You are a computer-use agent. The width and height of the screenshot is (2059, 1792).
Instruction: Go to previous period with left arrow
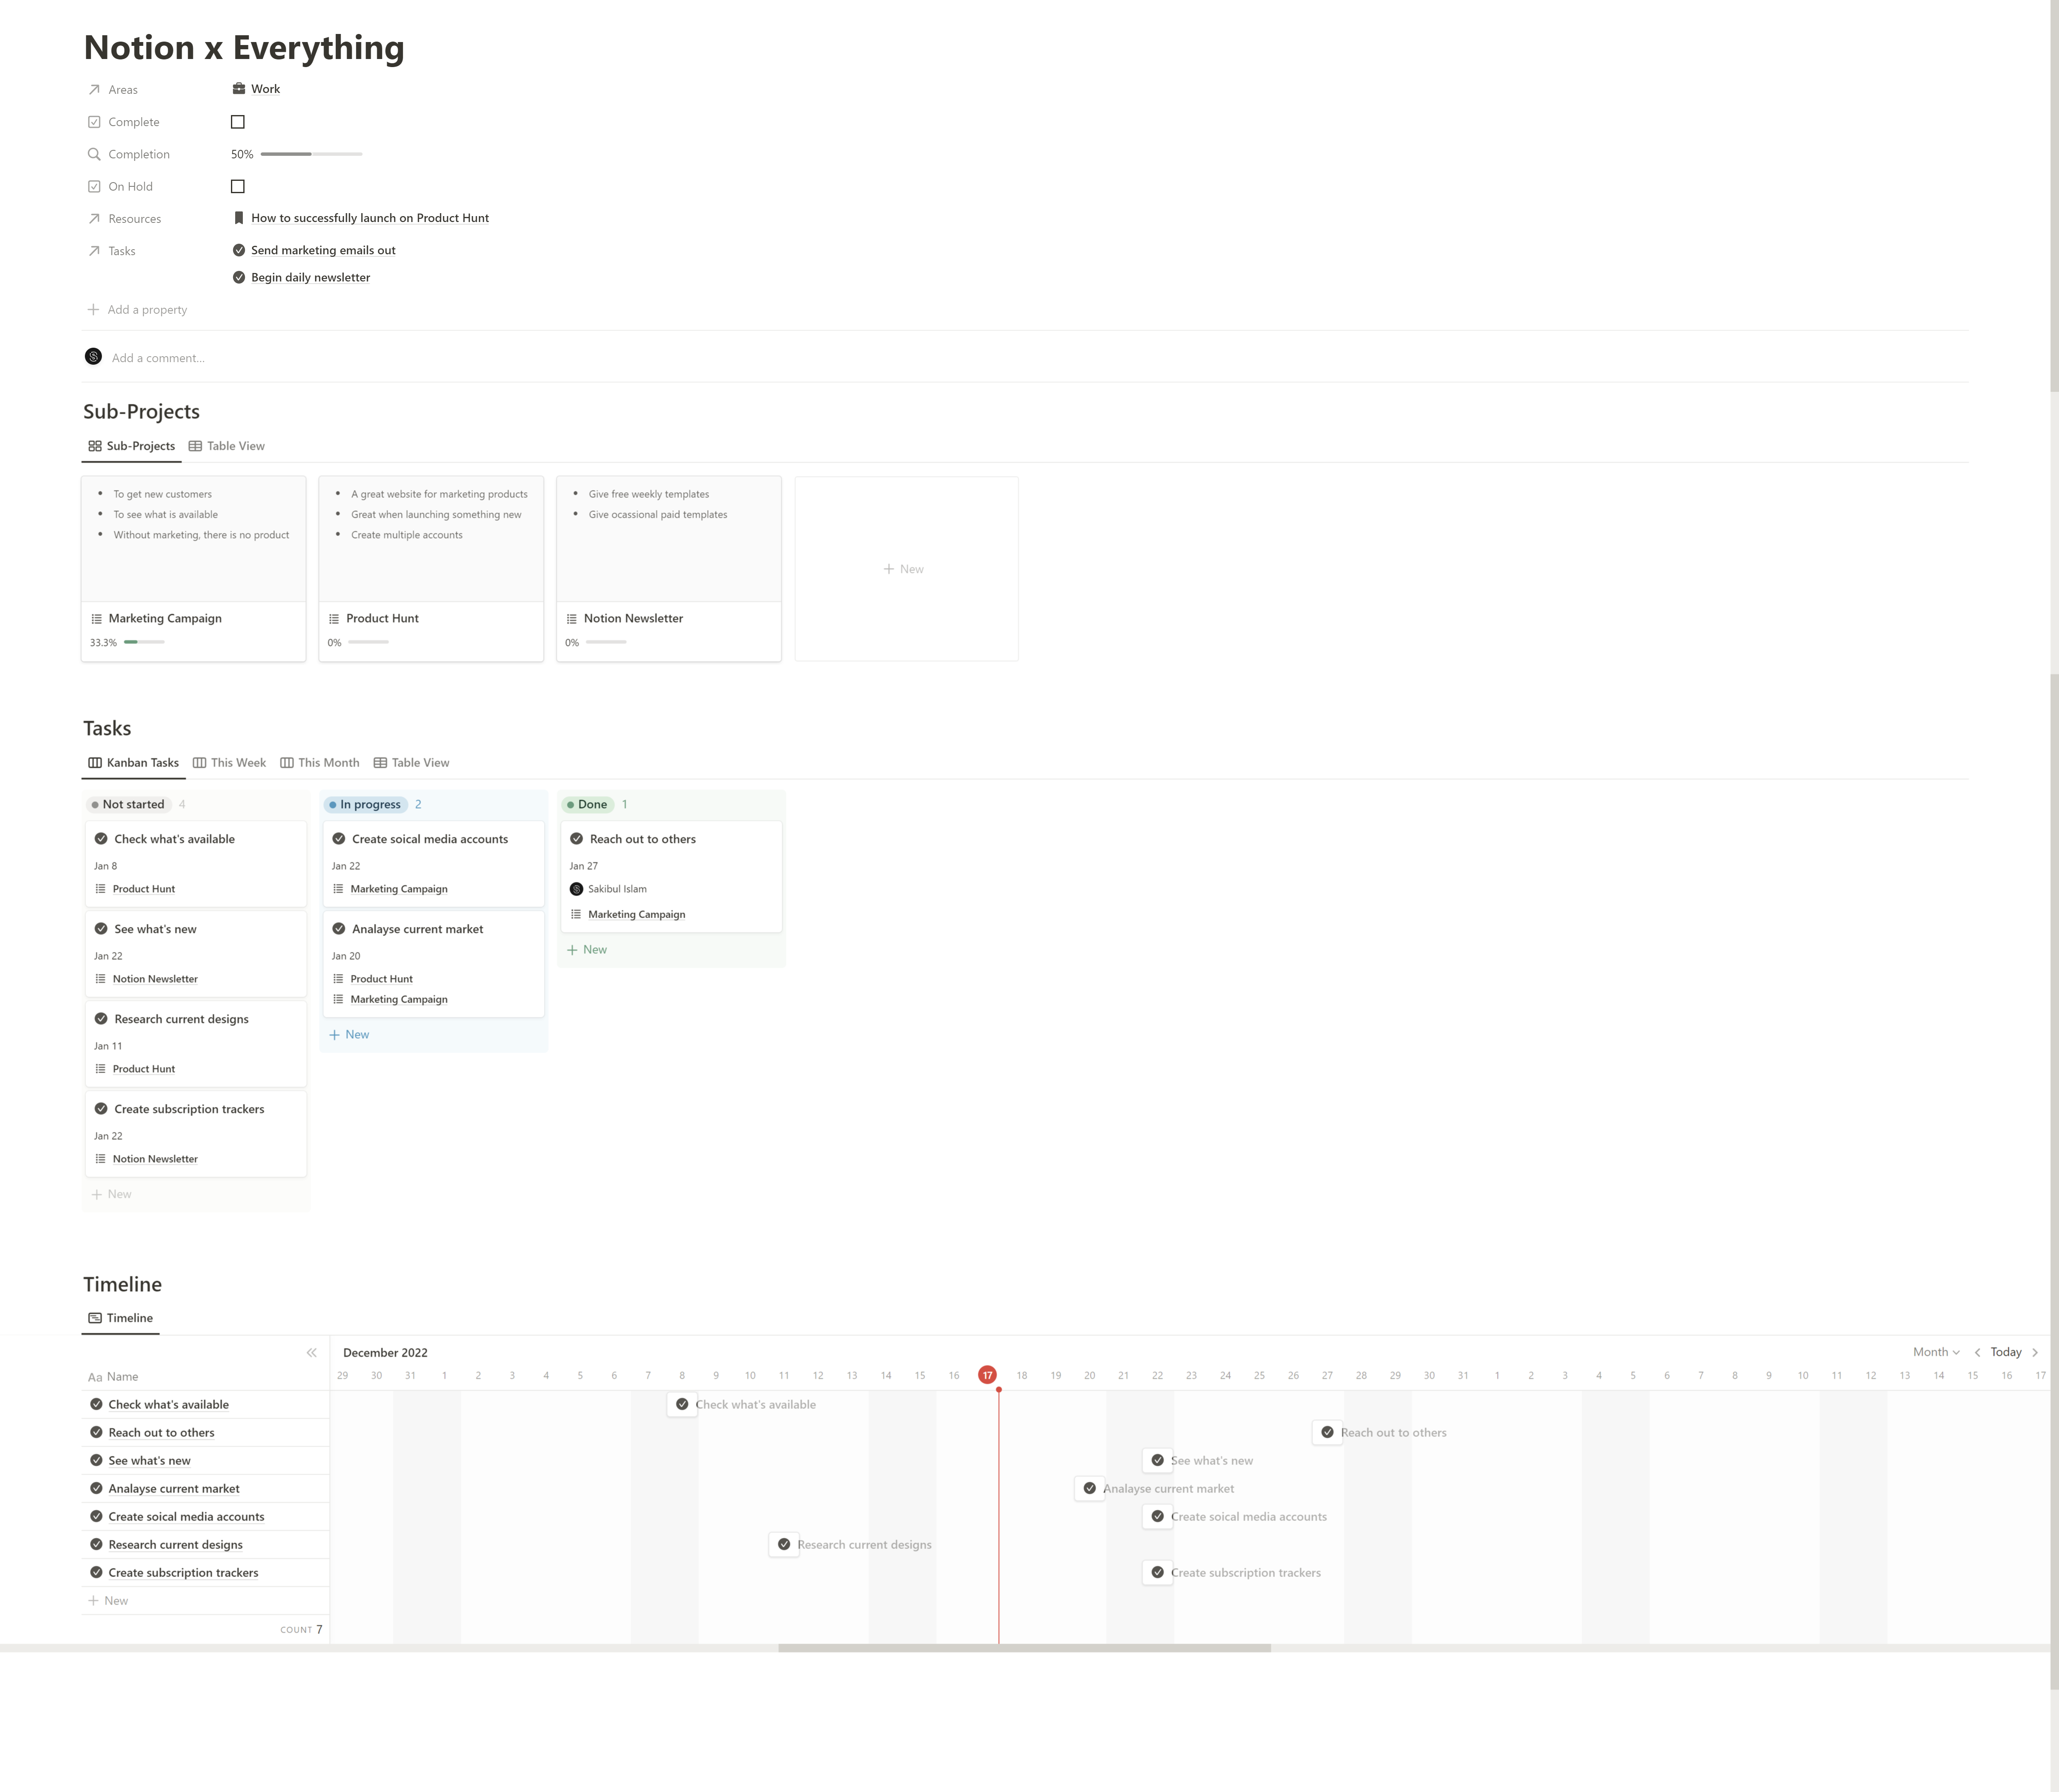(x=1977, y=1352)
